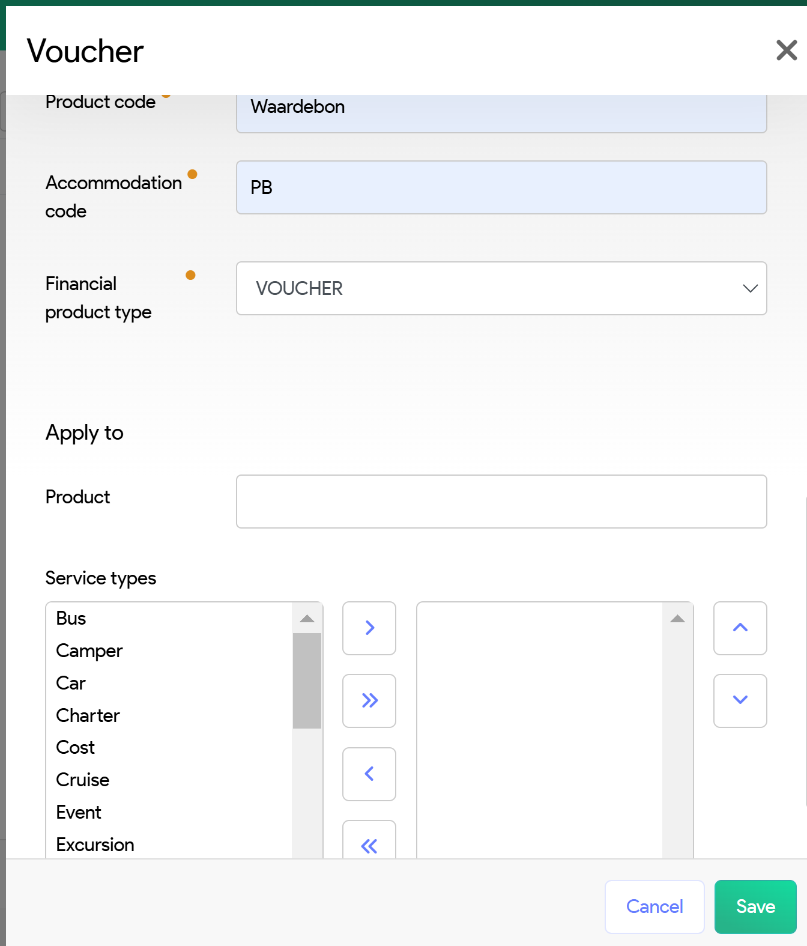Select Cruise in the service types list
The width and height of the screenshot is (807, 946).
(83, 780)
